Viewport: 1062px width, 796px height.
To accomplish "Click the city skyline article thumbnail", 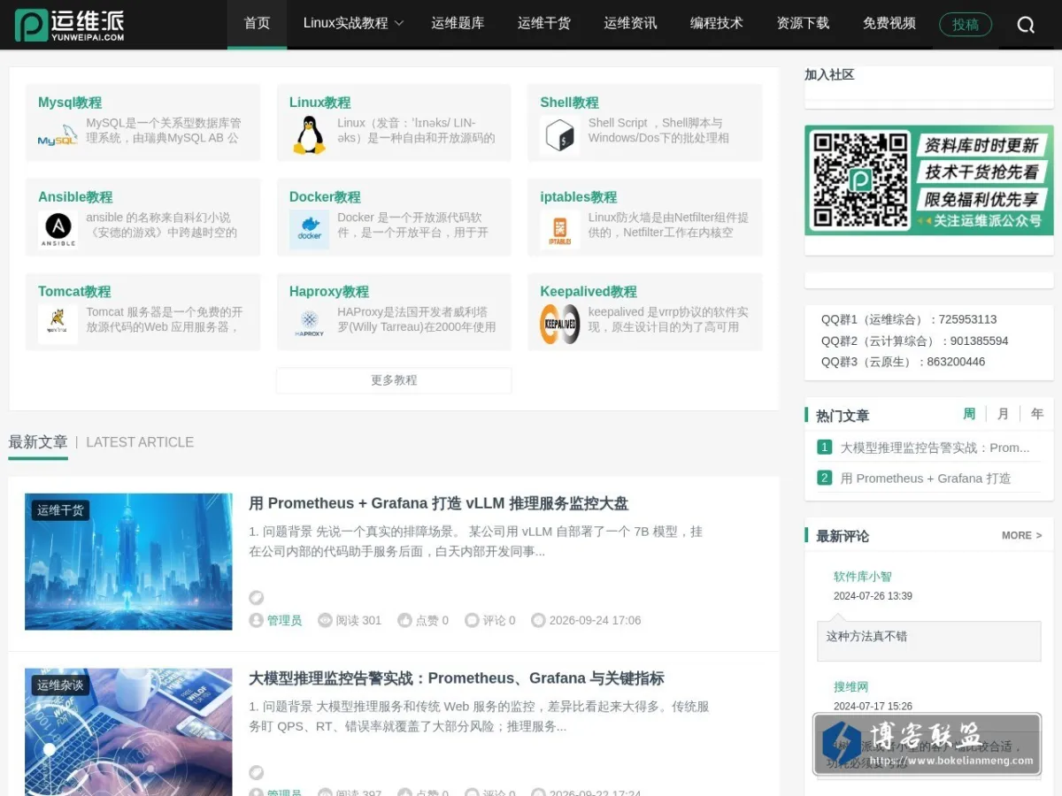I will (128, 562).
